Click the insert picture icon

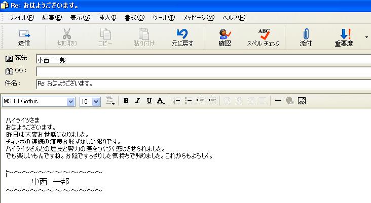tap(302, 101)
